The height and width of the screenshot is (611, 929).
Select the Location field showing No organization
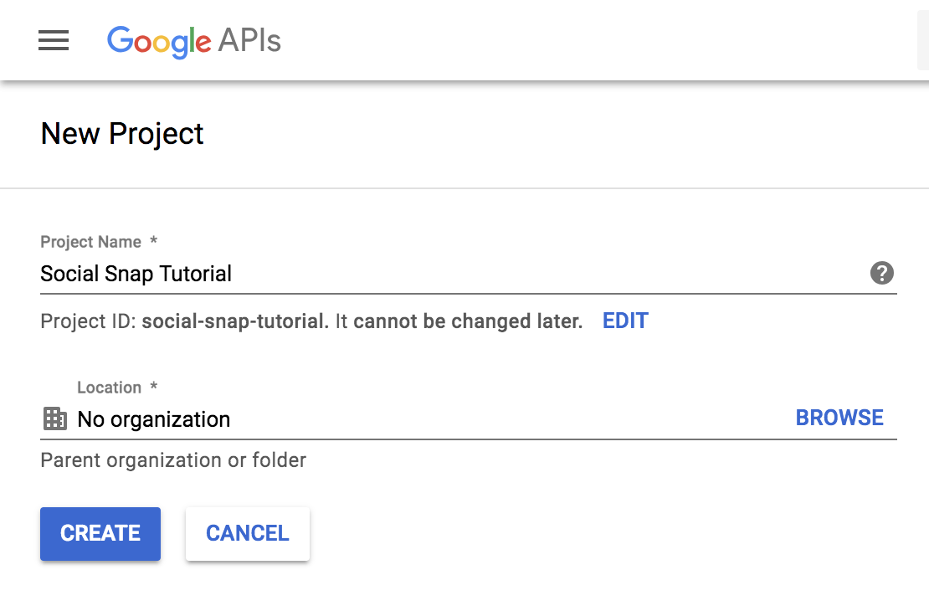[x=335, y=418]
